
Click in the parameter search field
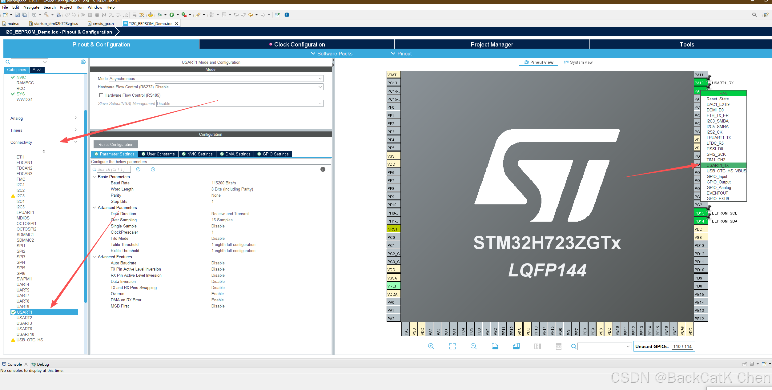click(114, 169)
